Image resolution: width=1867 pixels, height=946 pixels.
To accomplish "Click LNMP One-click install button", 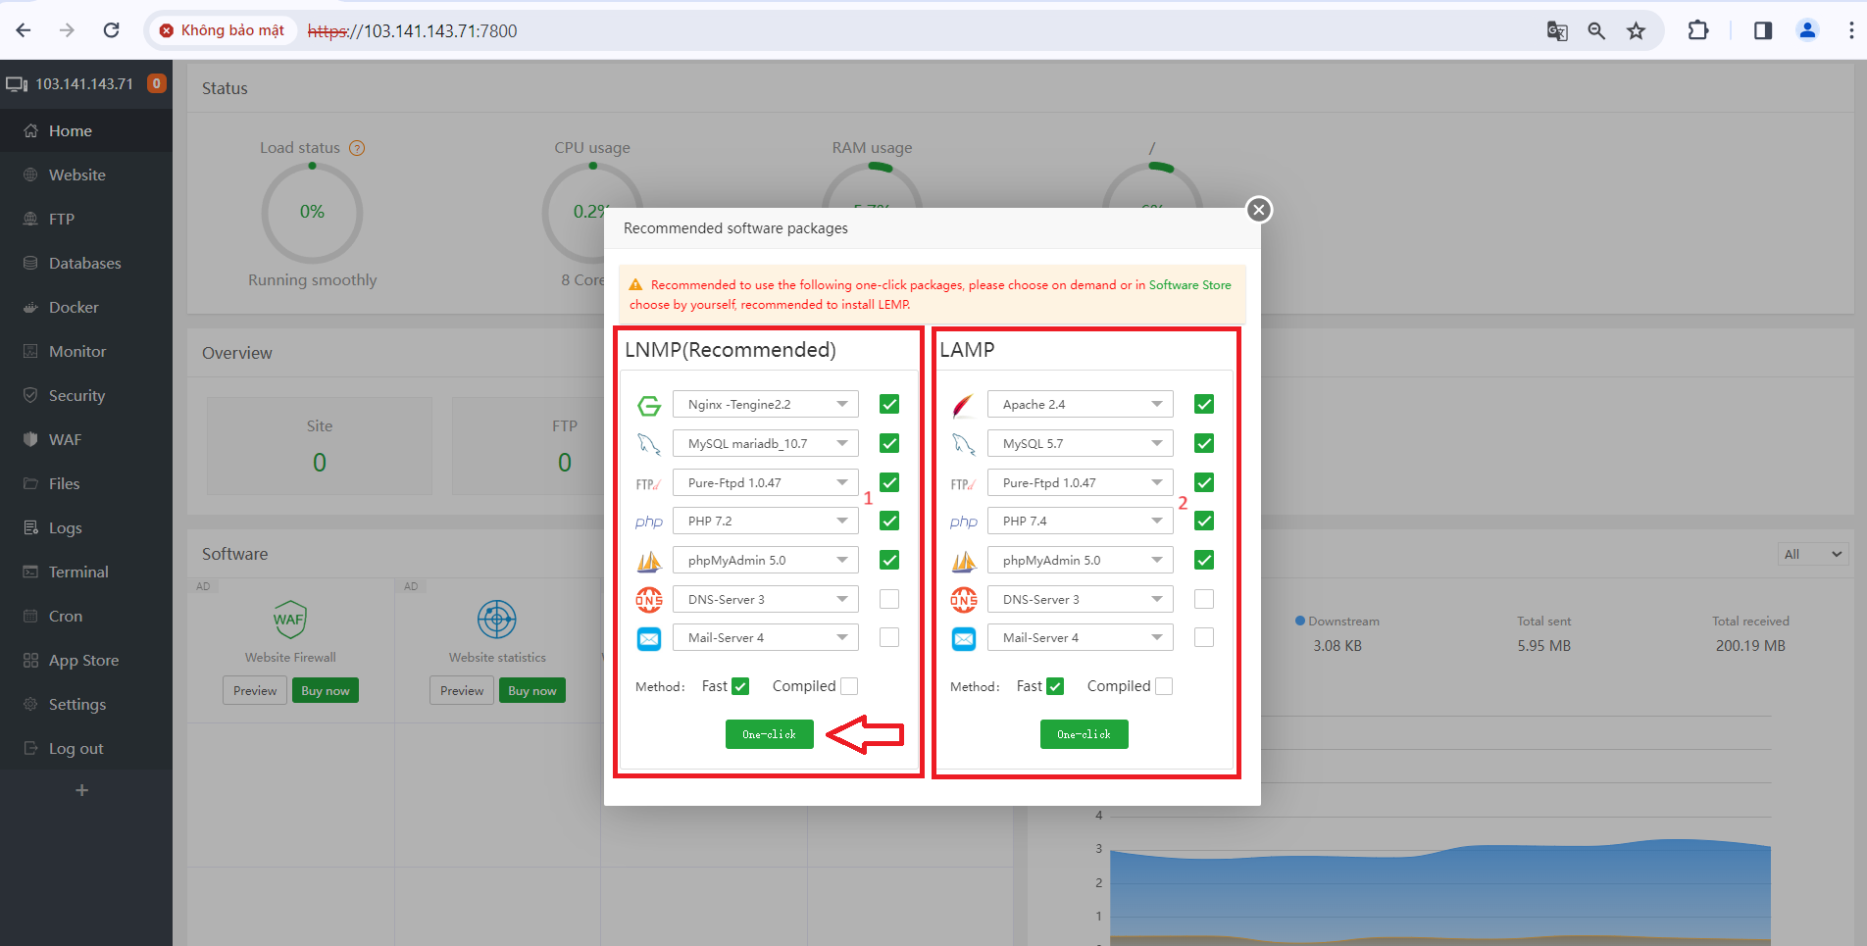I will click(x=769, y=734).
